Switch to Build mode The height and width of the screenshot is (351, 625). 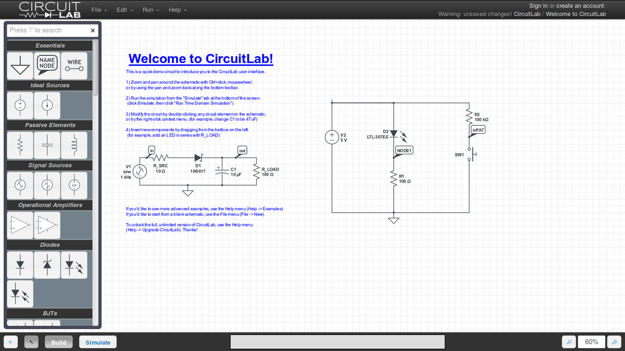58,342
